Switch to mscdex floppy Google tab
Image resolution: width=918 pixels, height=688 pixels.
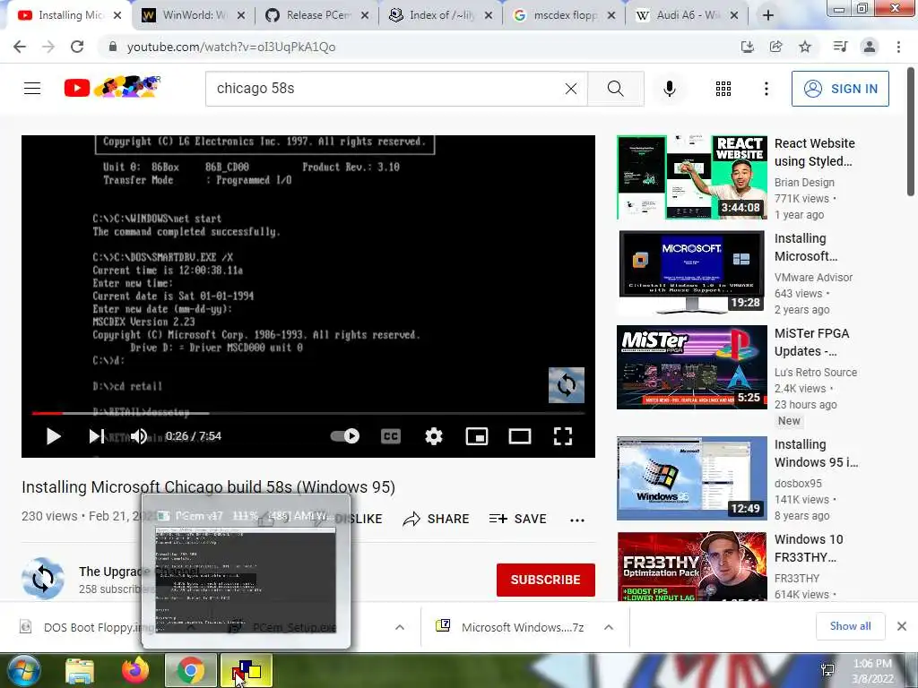click(x=565, y=15)
